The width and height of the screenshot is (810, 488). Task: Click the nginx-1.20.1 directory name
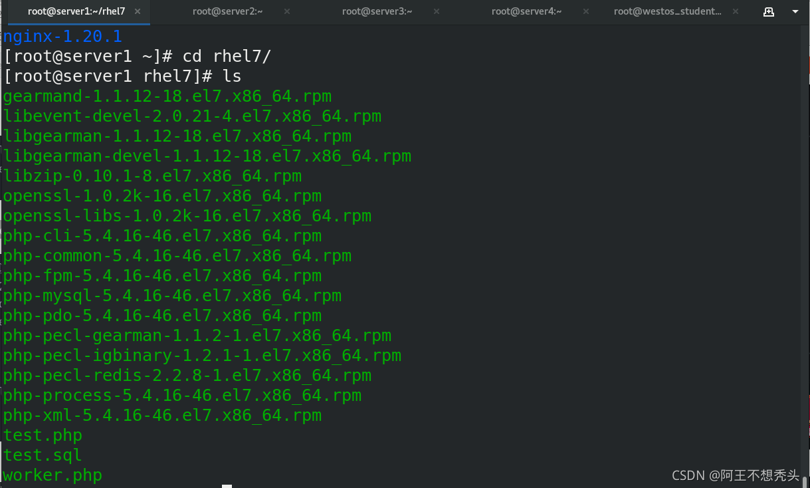(62, 37)
